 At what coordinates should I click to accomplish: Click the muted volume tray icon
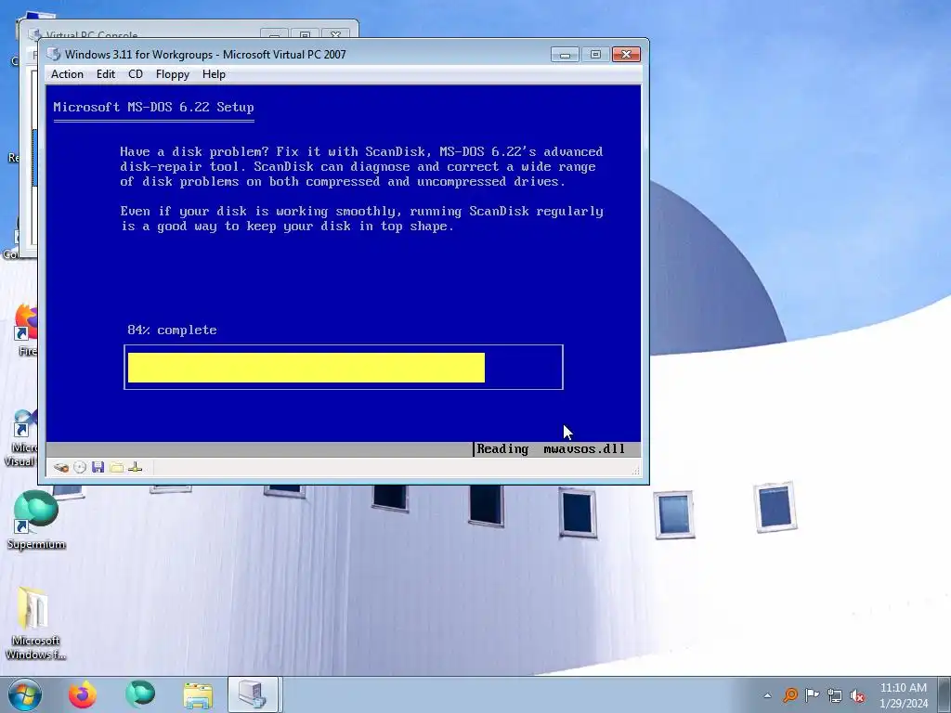(x=857, y=695)
